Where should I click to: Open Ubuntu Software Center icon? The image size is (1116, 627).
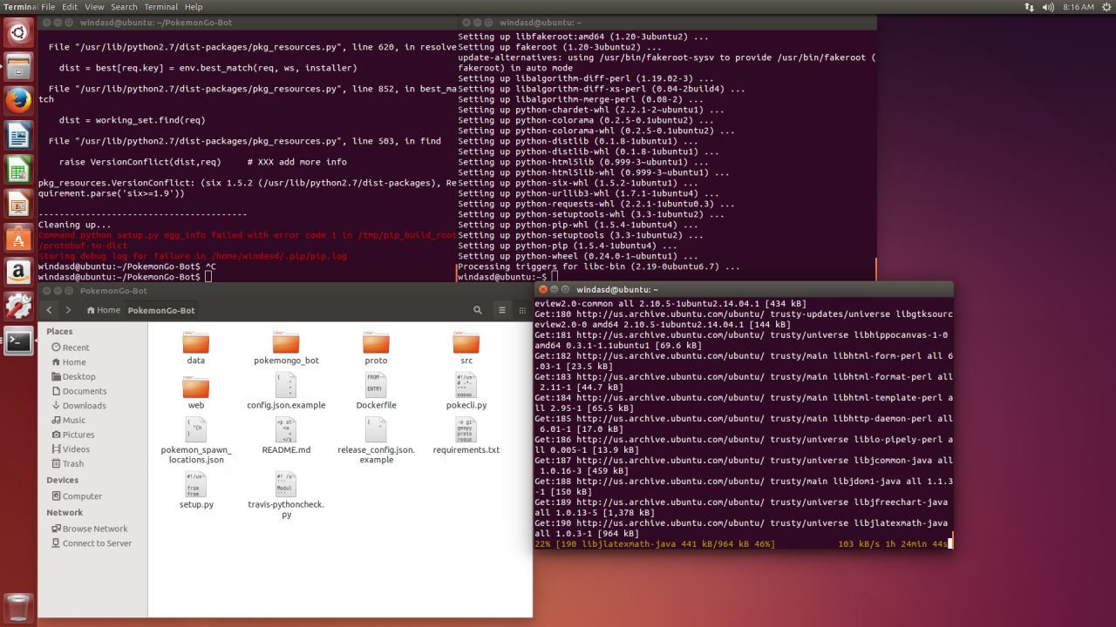point(18,237)
